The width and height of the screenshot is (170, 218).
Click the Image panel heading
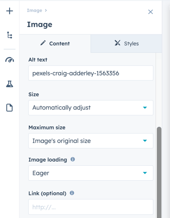point(39,25)
